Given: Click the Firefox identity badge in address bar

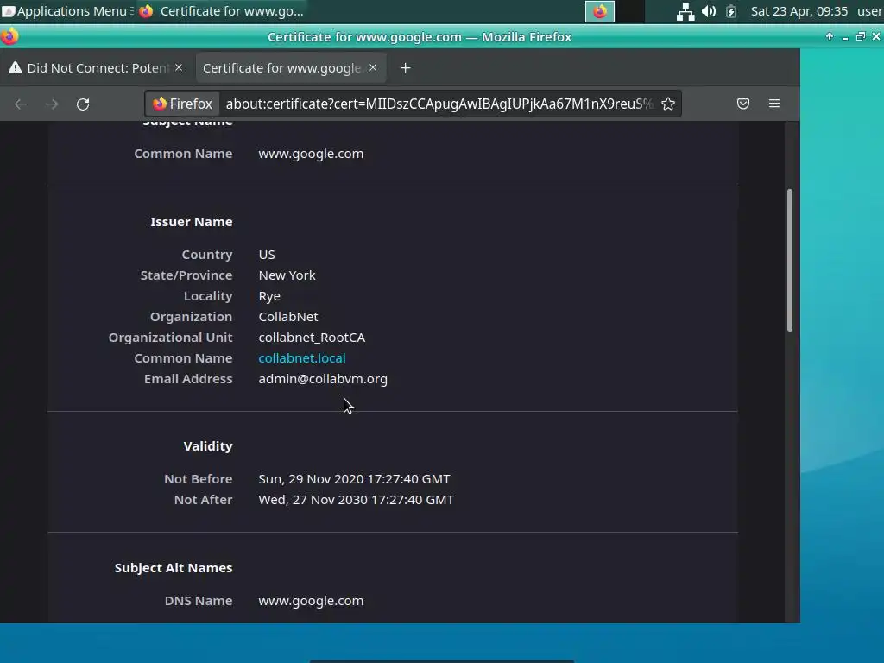Looking at the screenshot, I should pos(182,104).
